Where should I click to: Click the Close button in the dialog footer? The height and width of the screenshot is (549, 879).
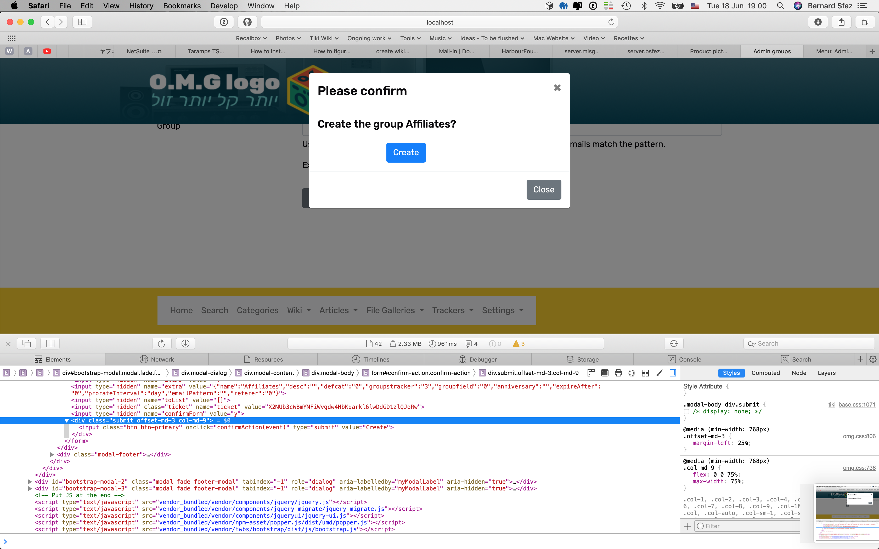pyautogui.click(x=544, y=190)
